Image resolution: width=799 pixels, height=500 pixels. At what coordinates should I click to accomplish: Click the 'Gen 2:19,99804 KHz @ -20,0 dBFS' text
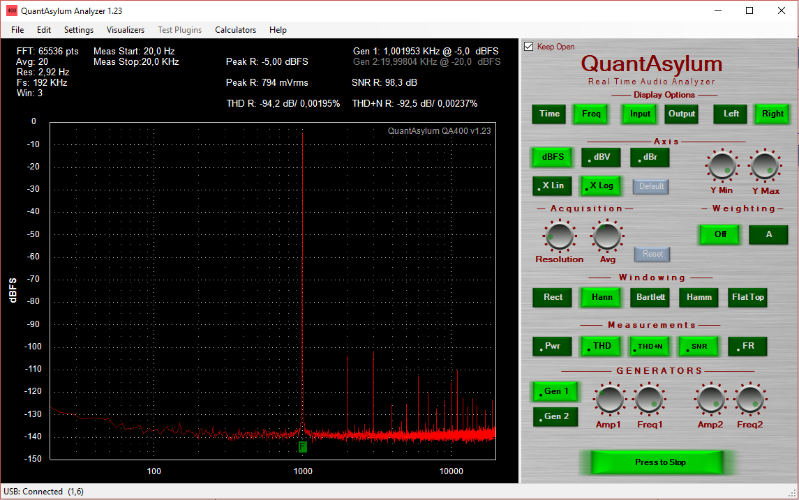coord(426,61)
